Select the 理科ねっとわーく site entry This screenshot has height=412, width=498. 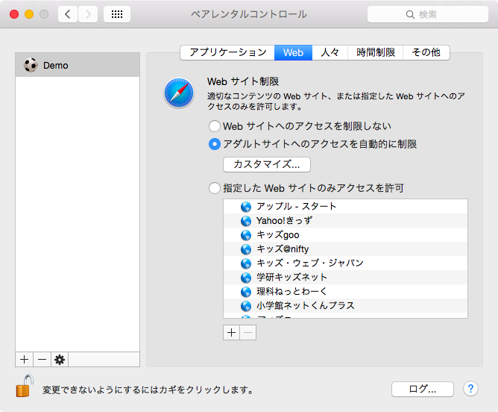point(346,292)
